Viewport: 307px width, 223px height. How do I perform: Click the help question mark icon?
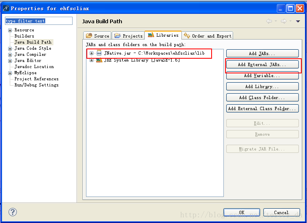click(13, 212)
